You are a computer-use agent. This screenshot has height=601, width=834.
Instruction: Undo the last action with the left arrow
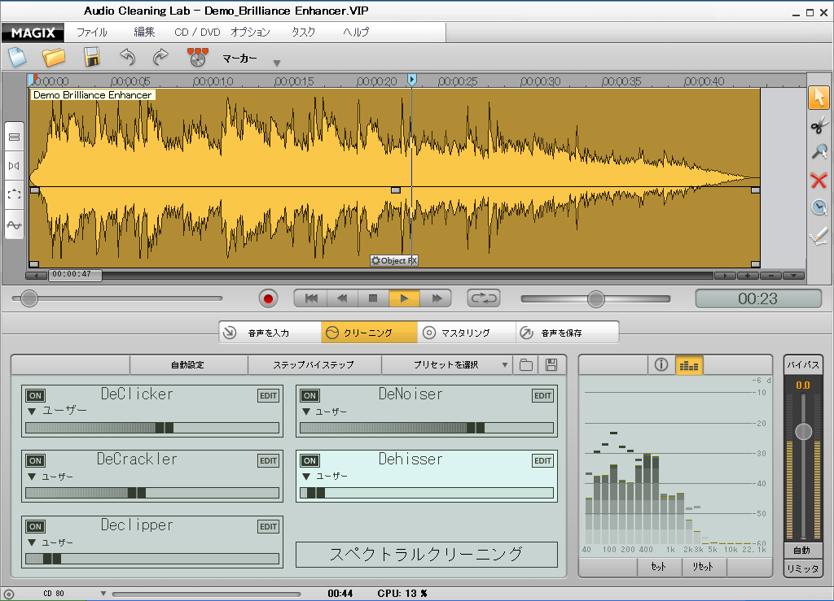[128, 57]
